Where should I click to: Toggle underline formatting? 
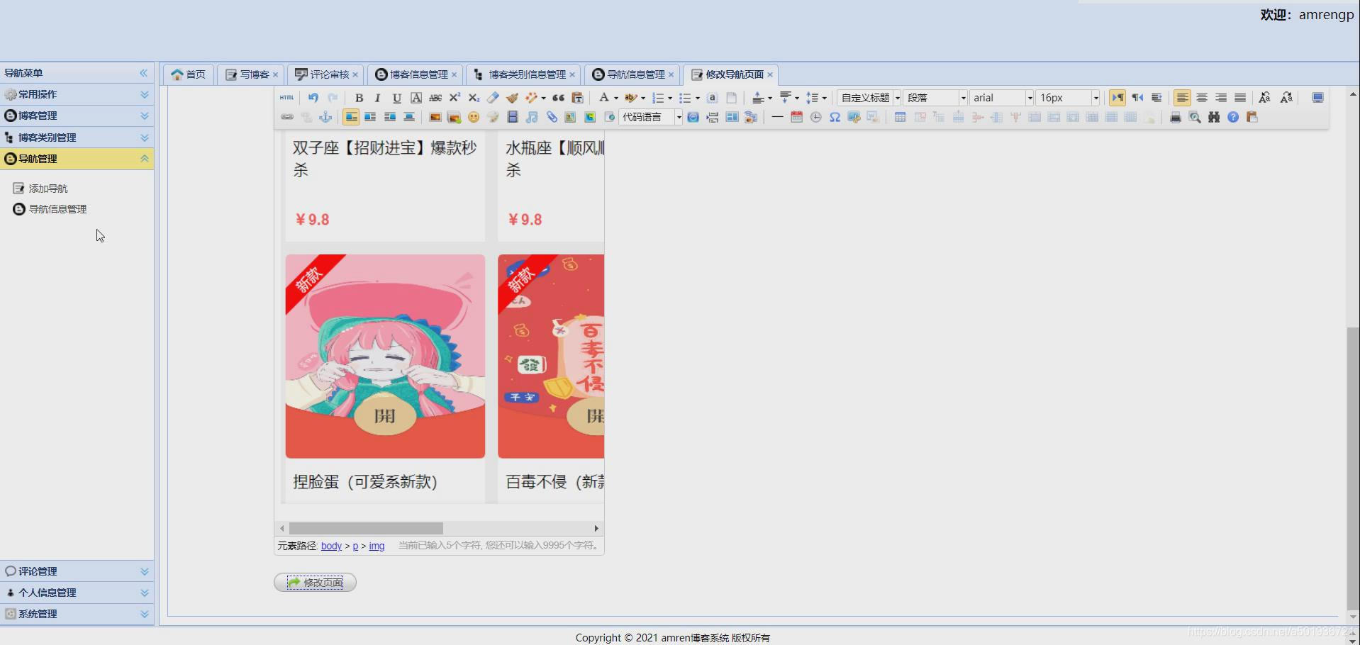pos(396,97)
